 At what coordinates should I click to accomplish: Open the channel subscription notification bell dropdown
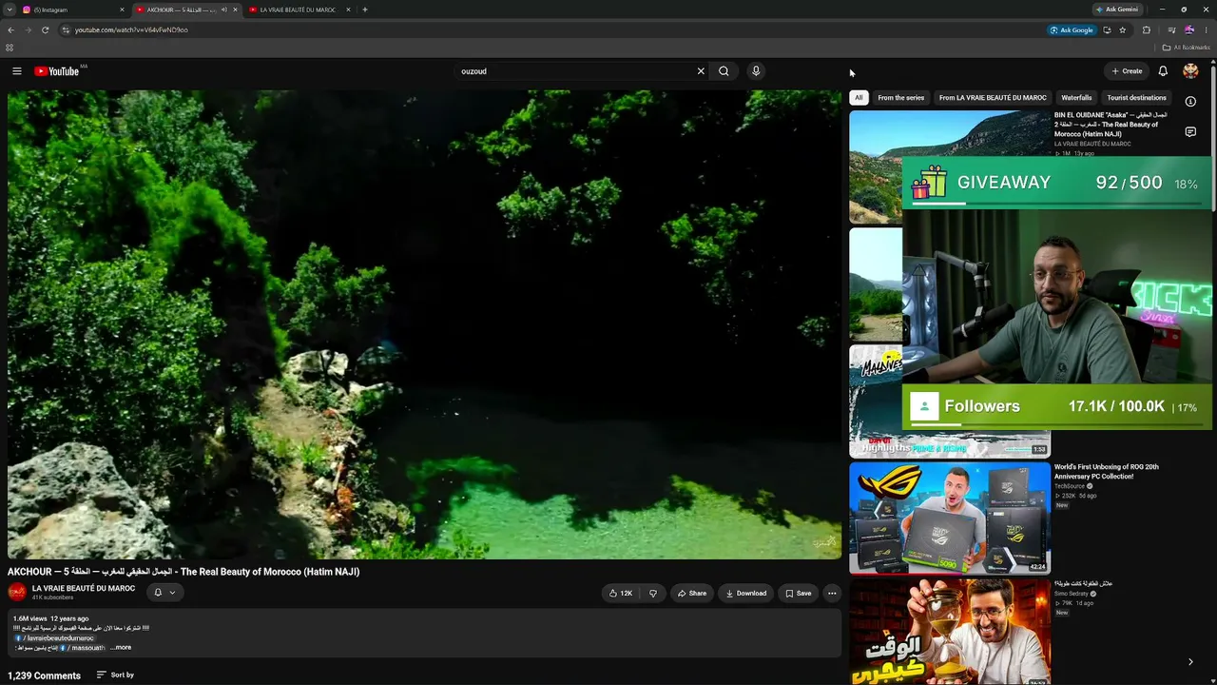(x=164, y=593)
